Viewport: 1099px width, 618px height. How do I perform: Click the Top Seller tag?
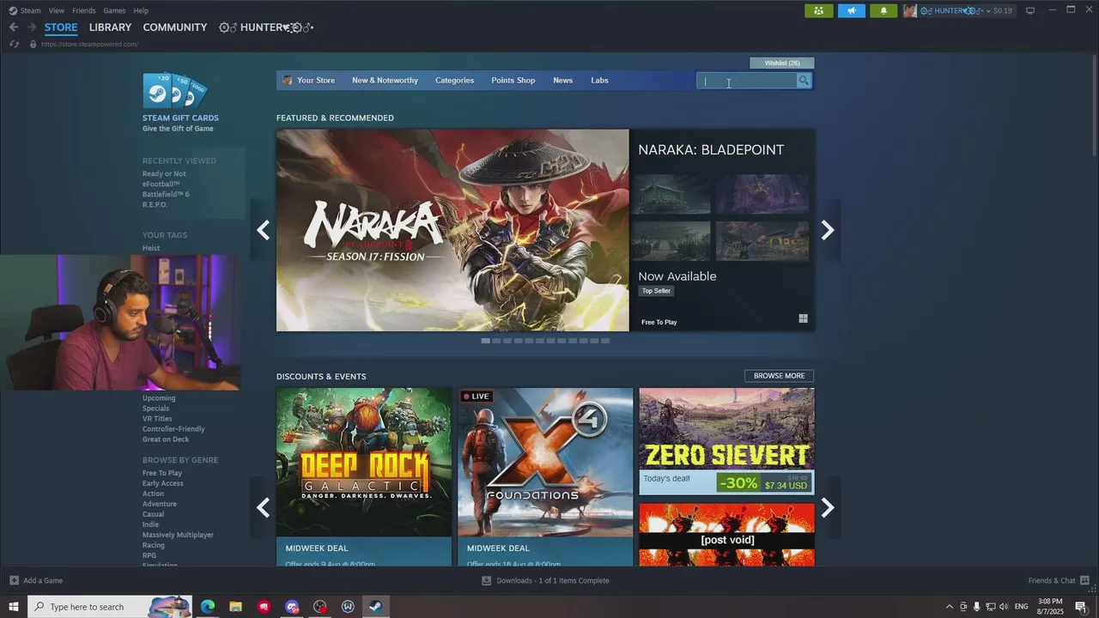click(656, 291)
